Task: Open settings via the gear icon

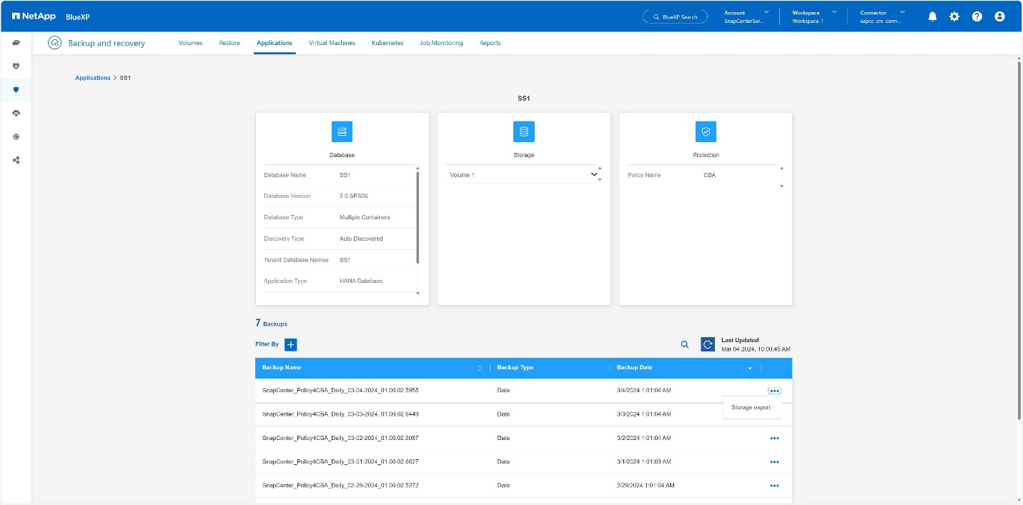Action: coord(954,16)
